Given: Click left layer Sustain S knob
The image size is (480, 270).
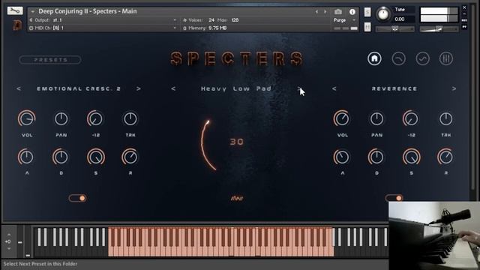Looking at the screenshot, I should tap(96, 157).
